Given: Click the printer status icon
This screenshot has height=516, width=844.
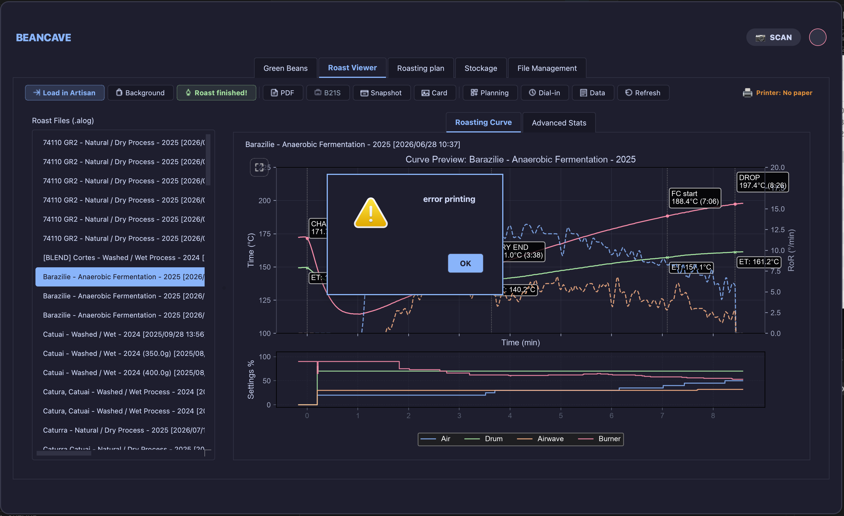Looking at the screenshot, I should [x=748, y=93].
